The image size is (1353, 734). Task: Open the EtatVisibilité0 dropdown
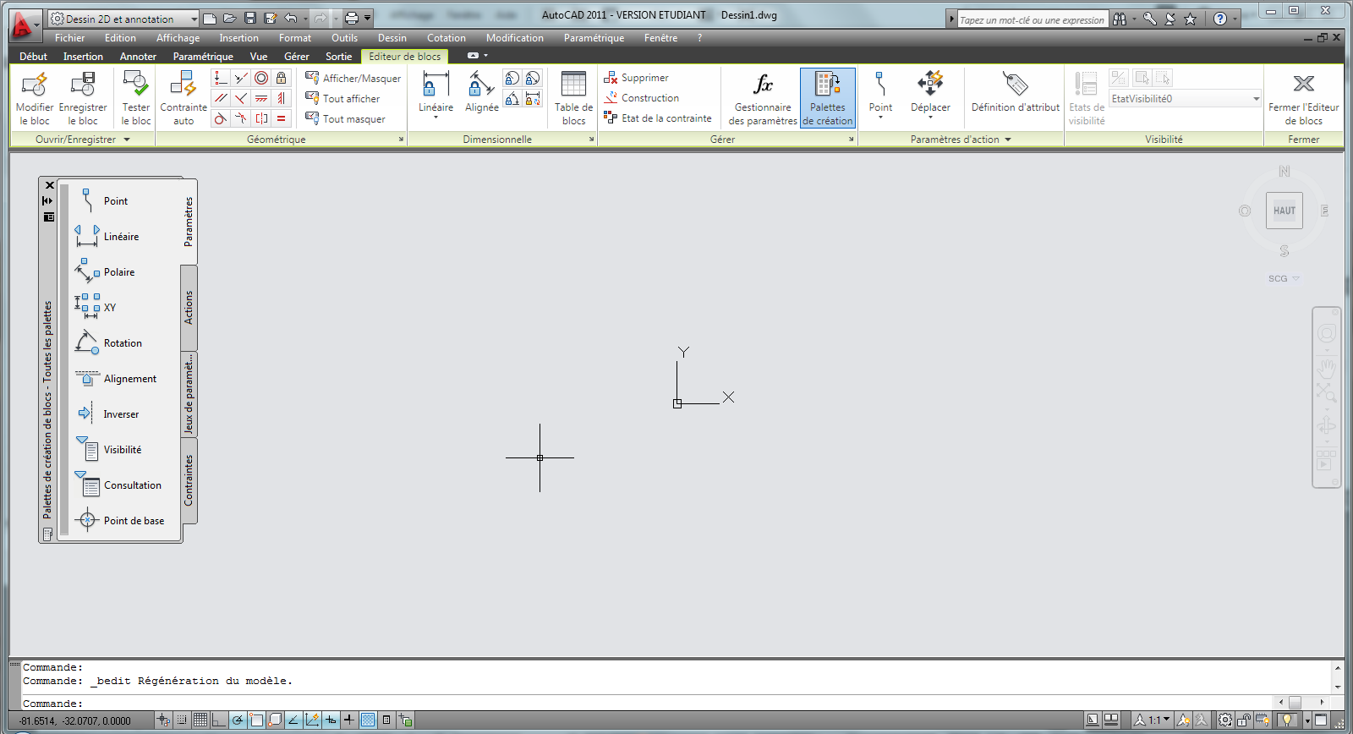tap(1256, 99)
